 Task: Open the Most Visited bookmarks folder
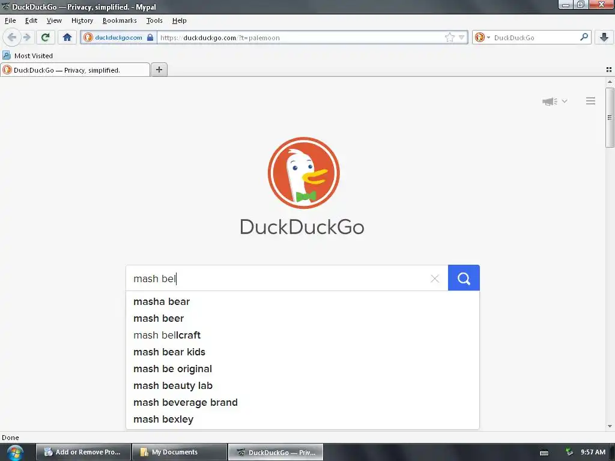tap(28, 56)
